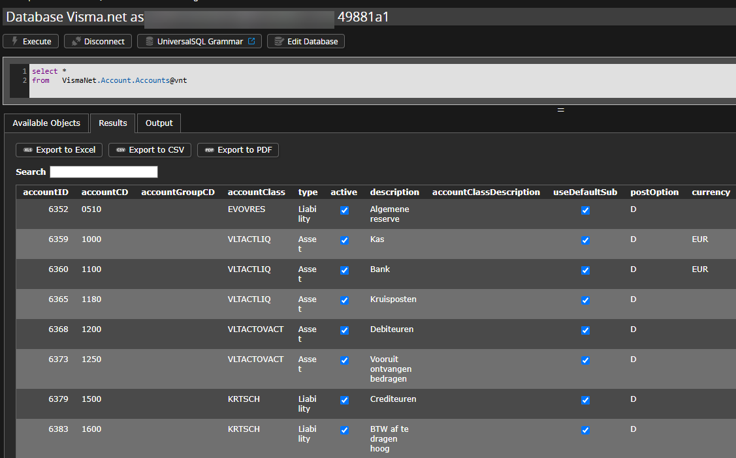Click the type column header
Image resolution: width=736 pixels, height=458 pixels.
coord(308,192)
